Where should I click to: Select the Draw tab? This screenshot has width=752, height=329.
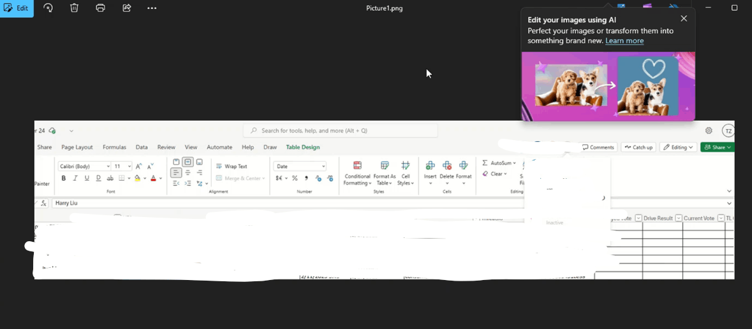[x=270, y=147]
